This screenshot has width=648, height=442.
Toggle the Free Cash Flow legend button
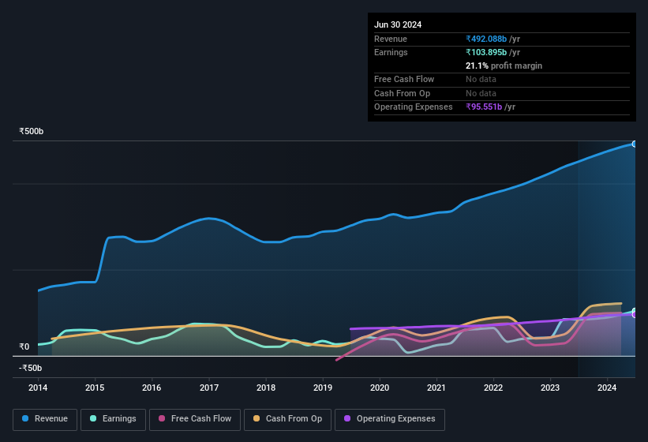pyautogui.click(x=195, y=419)
